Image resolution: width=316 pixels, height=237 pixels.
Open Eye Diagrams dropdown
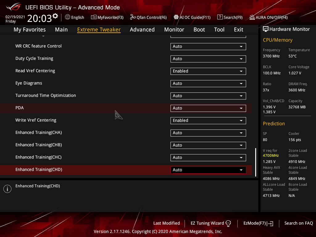pos(208,83)
